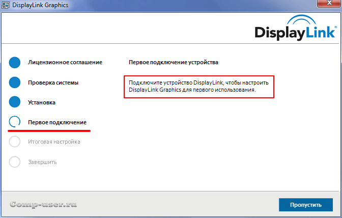Click the Лицензионное соглашение step label

65,63
